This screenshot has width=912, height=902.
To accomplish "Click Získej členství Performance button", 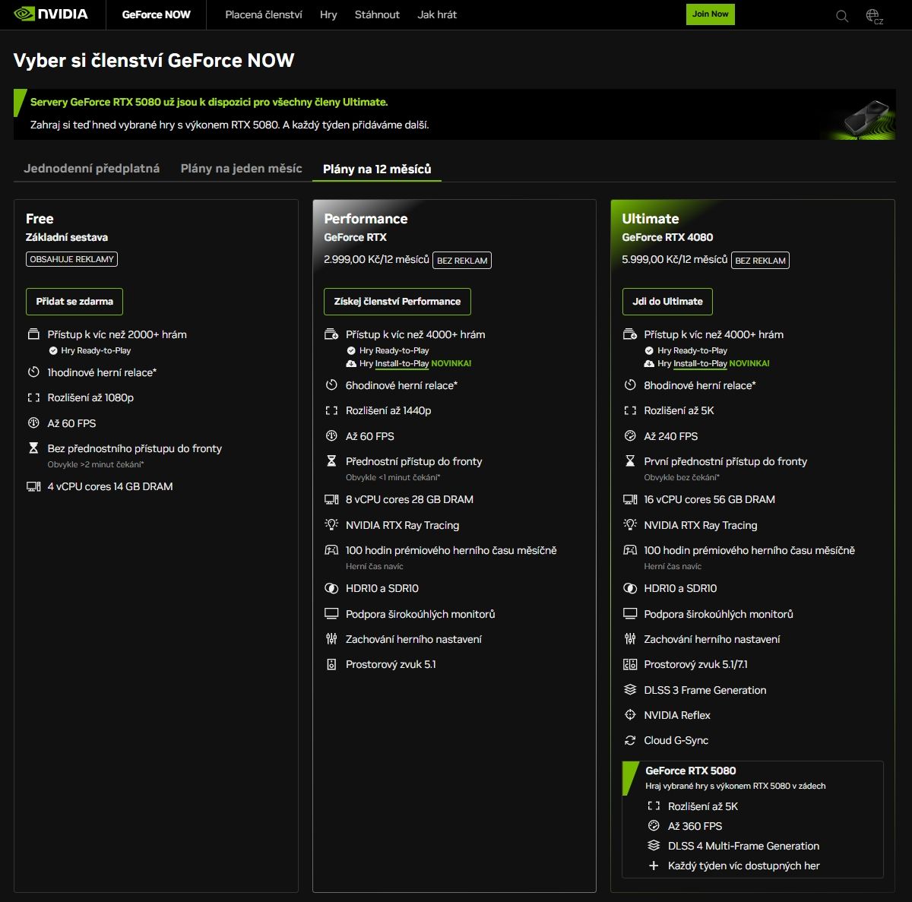I will (397, 302).
